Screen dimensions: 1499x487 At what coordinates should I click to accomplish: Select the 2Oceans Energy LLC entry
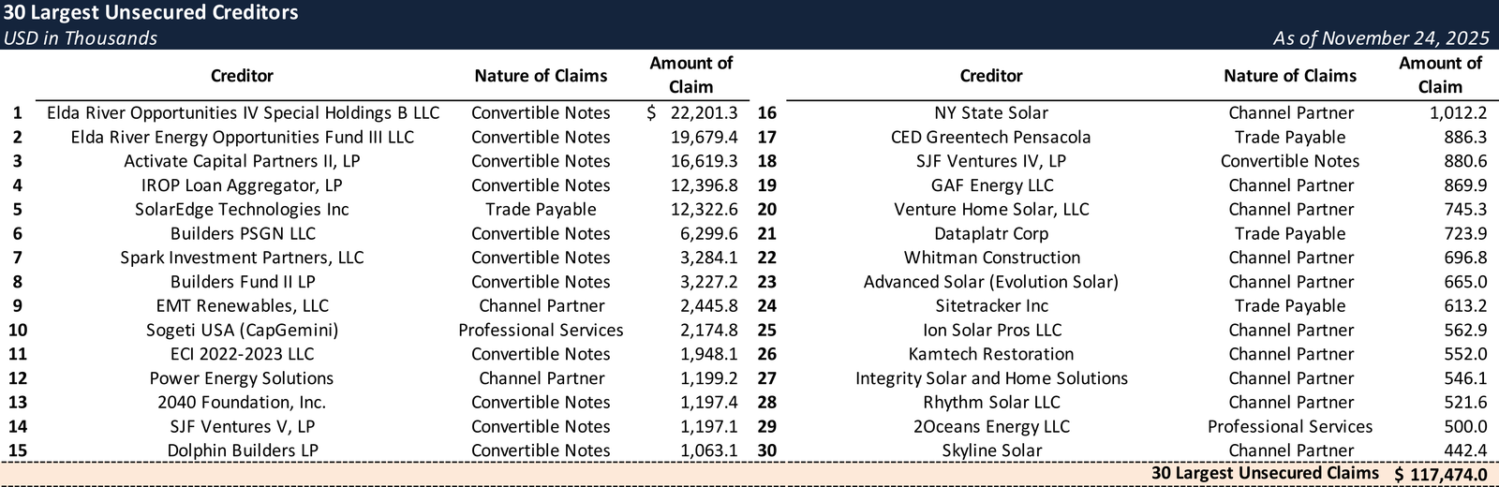click(x=991, y=427)
